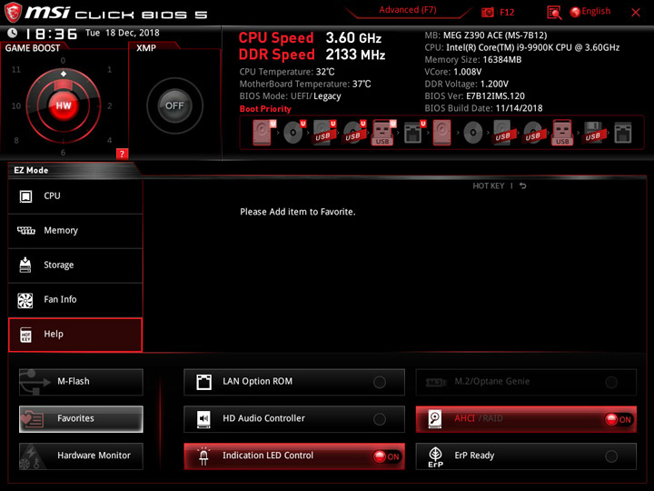
Task: Click the BIOS Build Date 11/14/2018 text
Action: [519, 108]
